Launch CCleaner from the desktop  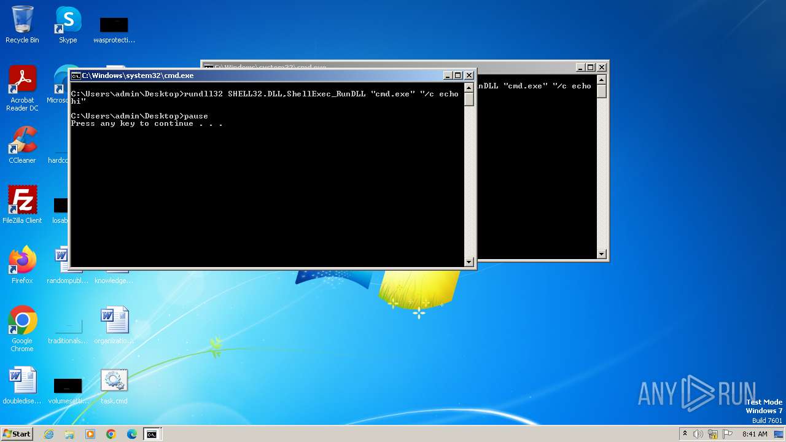[22, 145]
